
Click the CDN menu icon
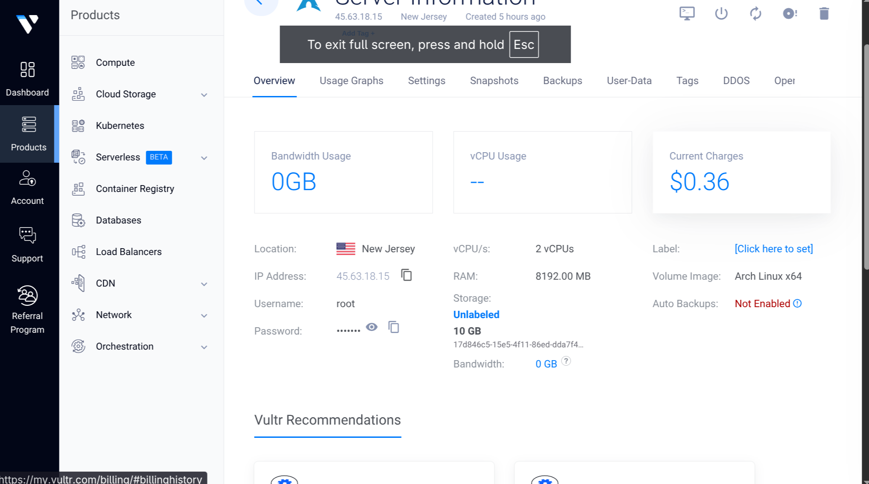click(x=78, y=283)
